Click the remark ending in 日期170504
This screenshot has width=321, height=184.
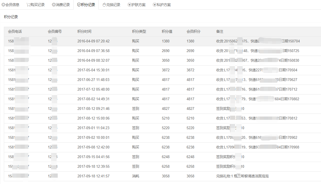(x=257, y=70)
